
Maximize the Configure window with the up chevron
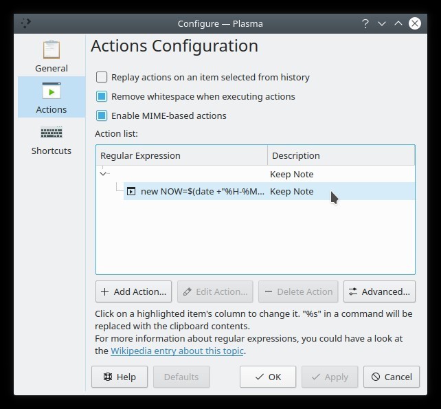click(398, 23)
